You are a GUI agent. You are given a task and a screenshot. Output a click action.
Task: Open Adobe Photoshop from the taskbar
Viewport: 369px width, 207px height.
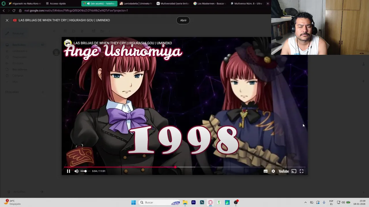click(x=202, y=202)
